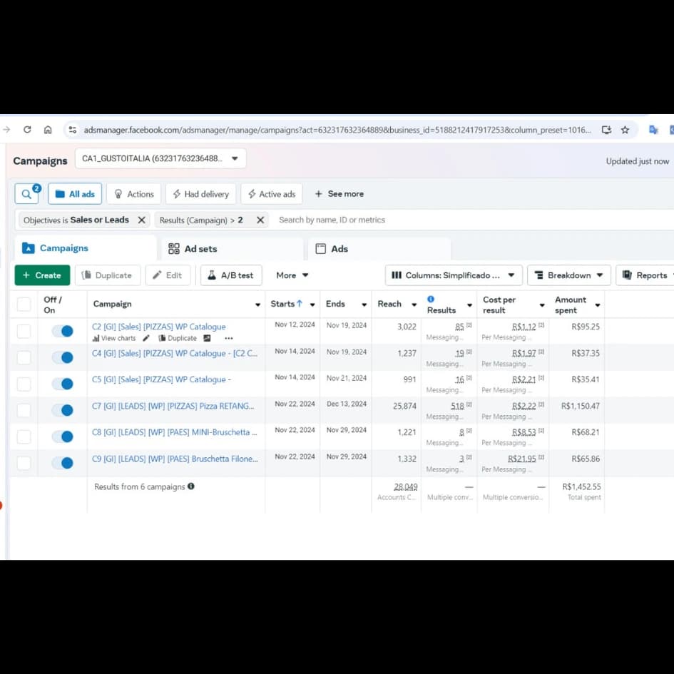
Task: Click the total reach 28,049 value
Action: [x=405, y=486]
